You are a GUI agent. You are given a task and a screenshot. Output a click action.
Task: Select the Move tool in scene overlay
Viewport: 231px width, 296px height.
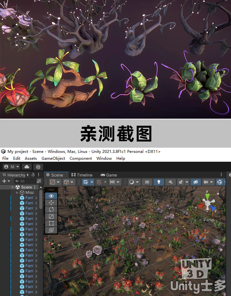tap(51, 203)
